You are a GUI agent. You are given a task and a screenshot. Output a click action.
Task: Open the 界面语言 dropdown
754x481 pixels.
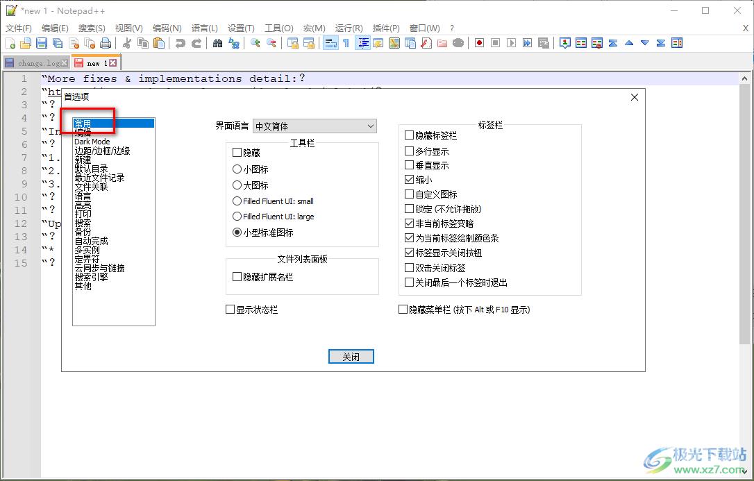(315, 126)
